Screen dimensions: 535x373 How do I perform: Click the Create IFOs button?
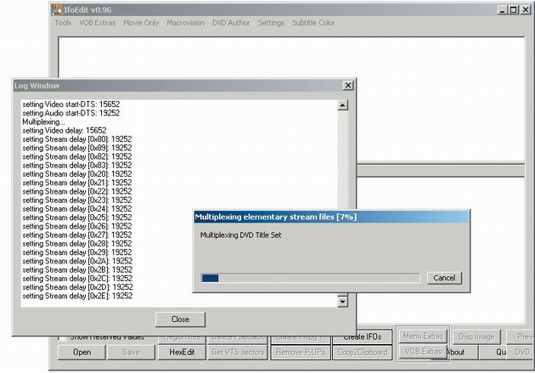(366, 336)
